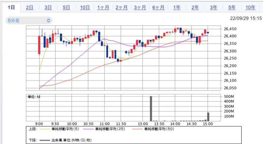The height and width of the screenshot is (144, 263).
Task: Show the 10日 chart range
Action: pos(85,7)
